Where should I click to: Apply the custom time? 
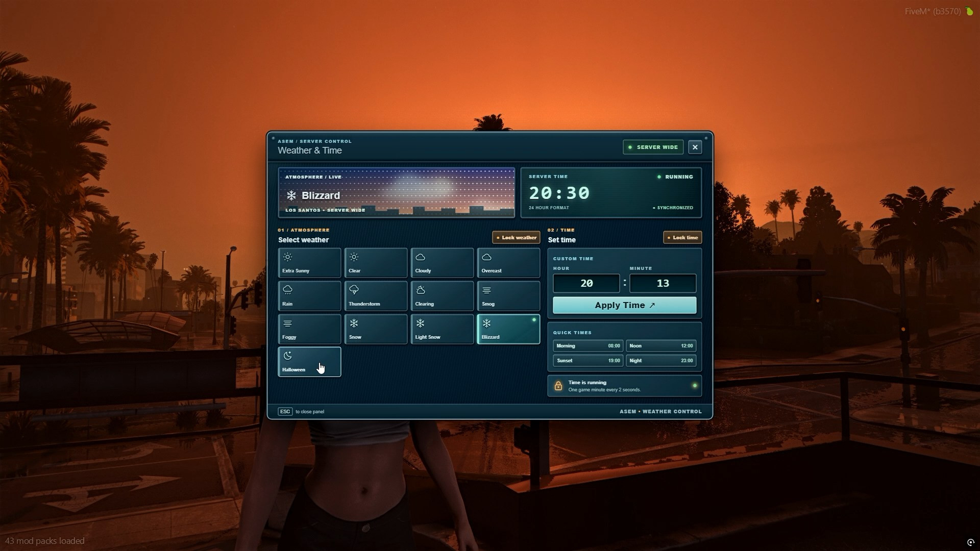[625, 305]
